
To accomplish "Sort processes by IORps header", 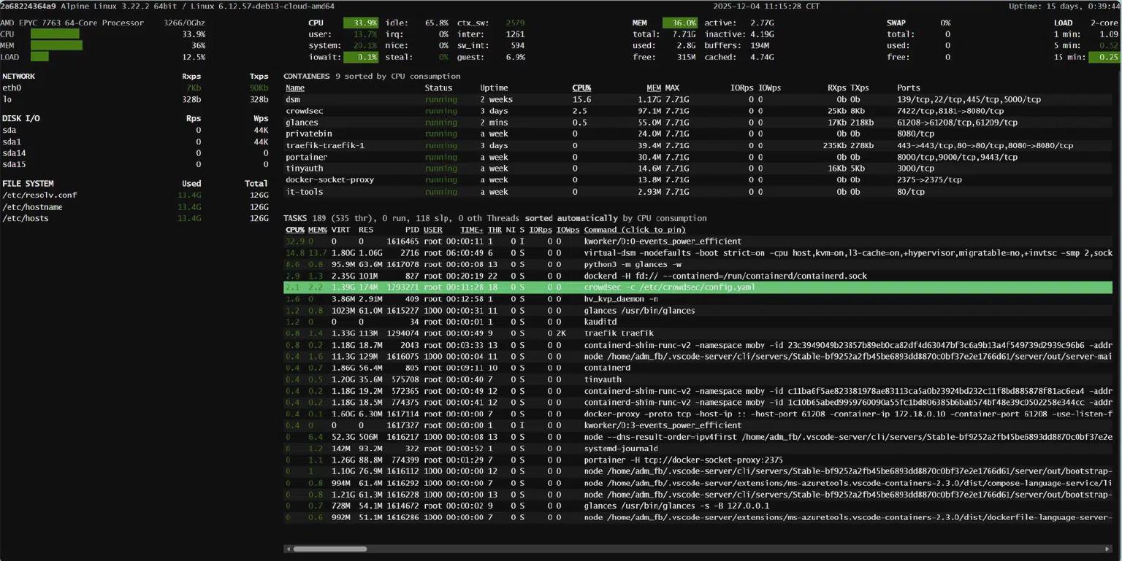I will (541, 230).
